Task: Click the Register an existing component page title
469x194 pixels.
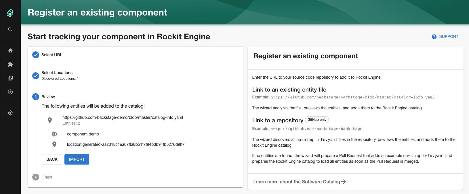Action: click(x=97, y=12)
